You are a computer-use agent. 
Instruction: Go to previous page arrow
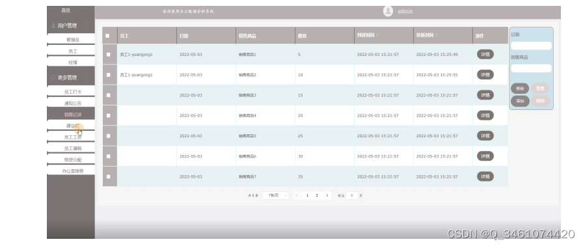[x=297, y=195]
